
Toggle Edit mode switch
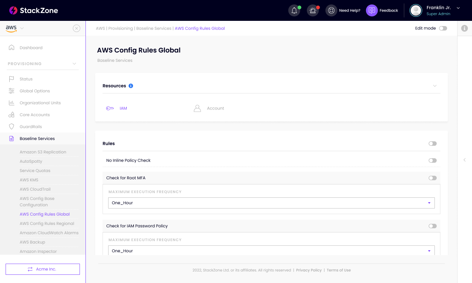[443, 28]
